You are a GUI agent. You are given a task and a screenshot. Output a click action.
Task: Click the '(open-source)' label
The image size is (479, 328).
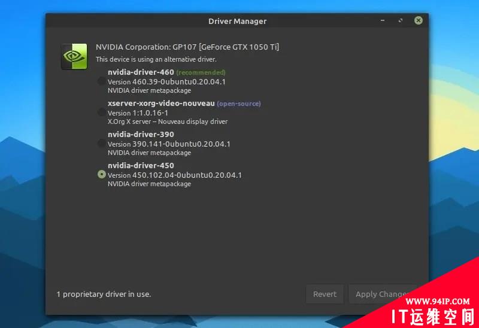click(x=239, y=104)
